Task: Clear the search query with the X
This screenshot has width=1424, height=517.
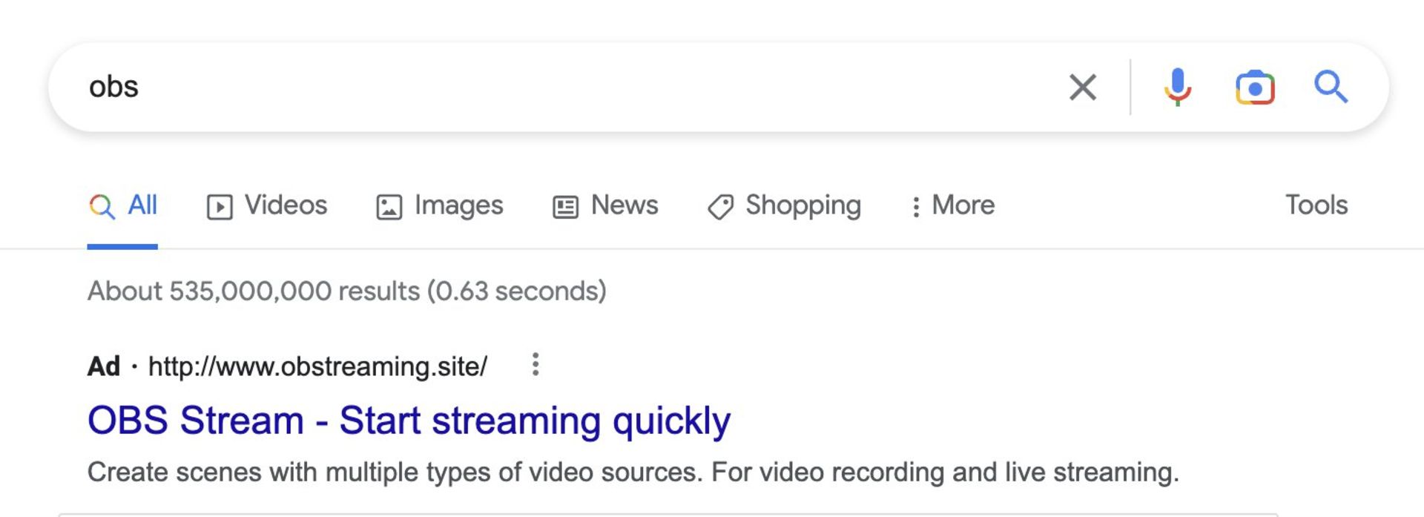Action: pos(1082,88)
